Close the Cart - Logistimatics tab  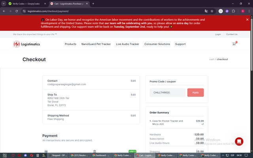[x=87, y=4]
